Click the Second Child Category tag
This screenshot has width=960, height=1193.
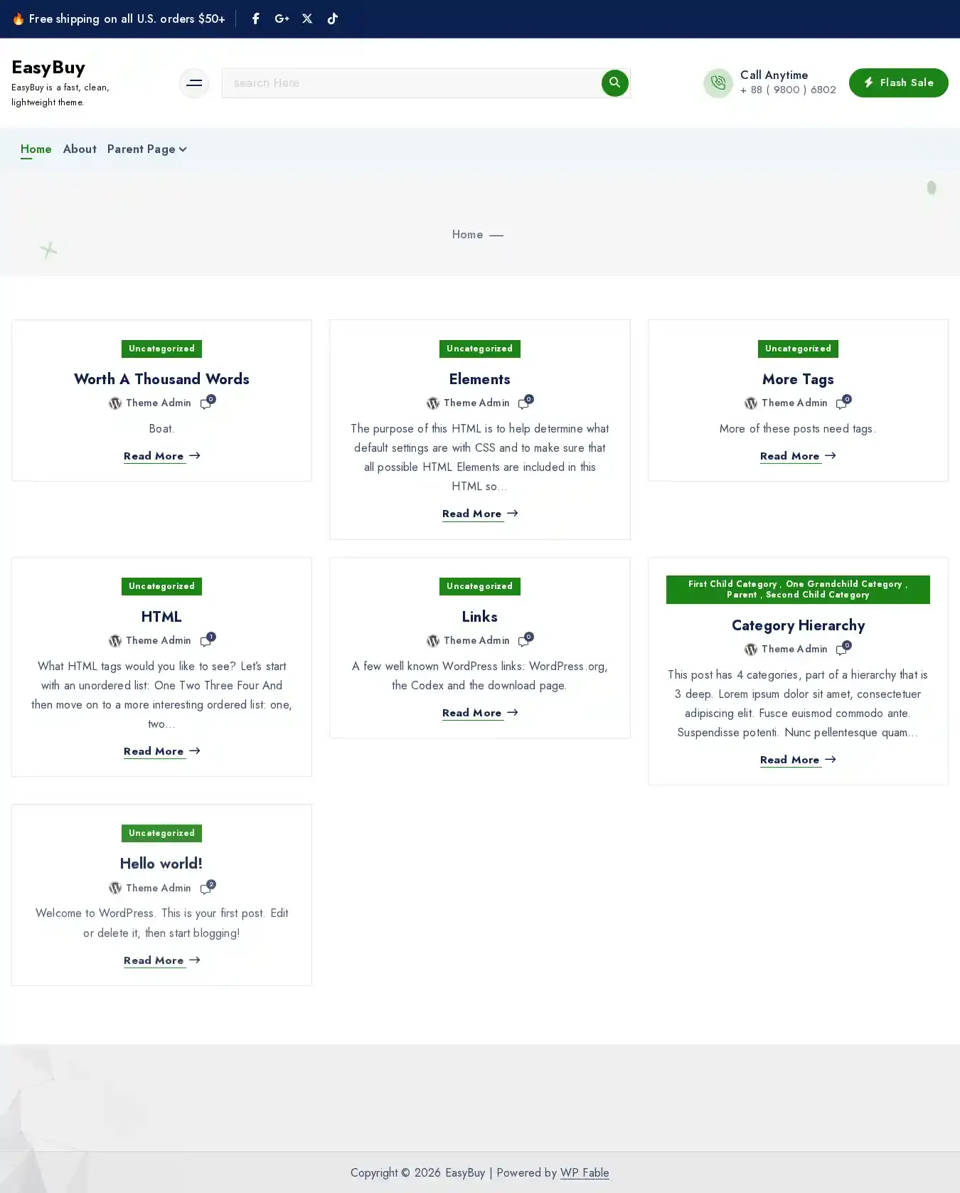coord(818,595)
